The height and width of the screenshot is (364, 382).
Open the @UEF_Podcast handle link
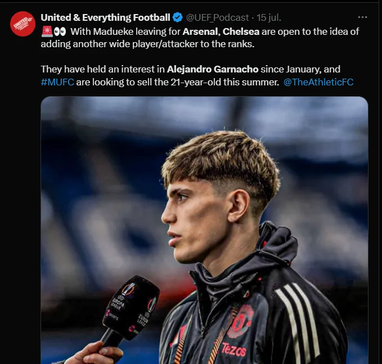click(x=217, y=18)
